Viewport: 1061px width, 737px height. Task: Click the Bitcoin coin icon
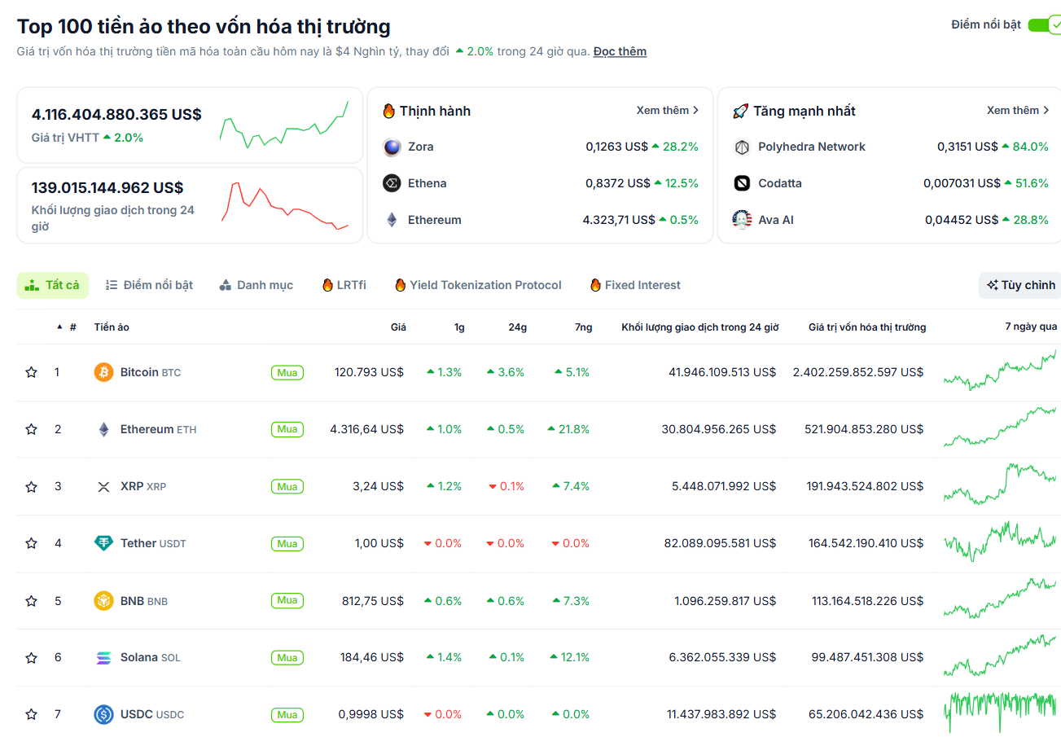pos(104,371)
